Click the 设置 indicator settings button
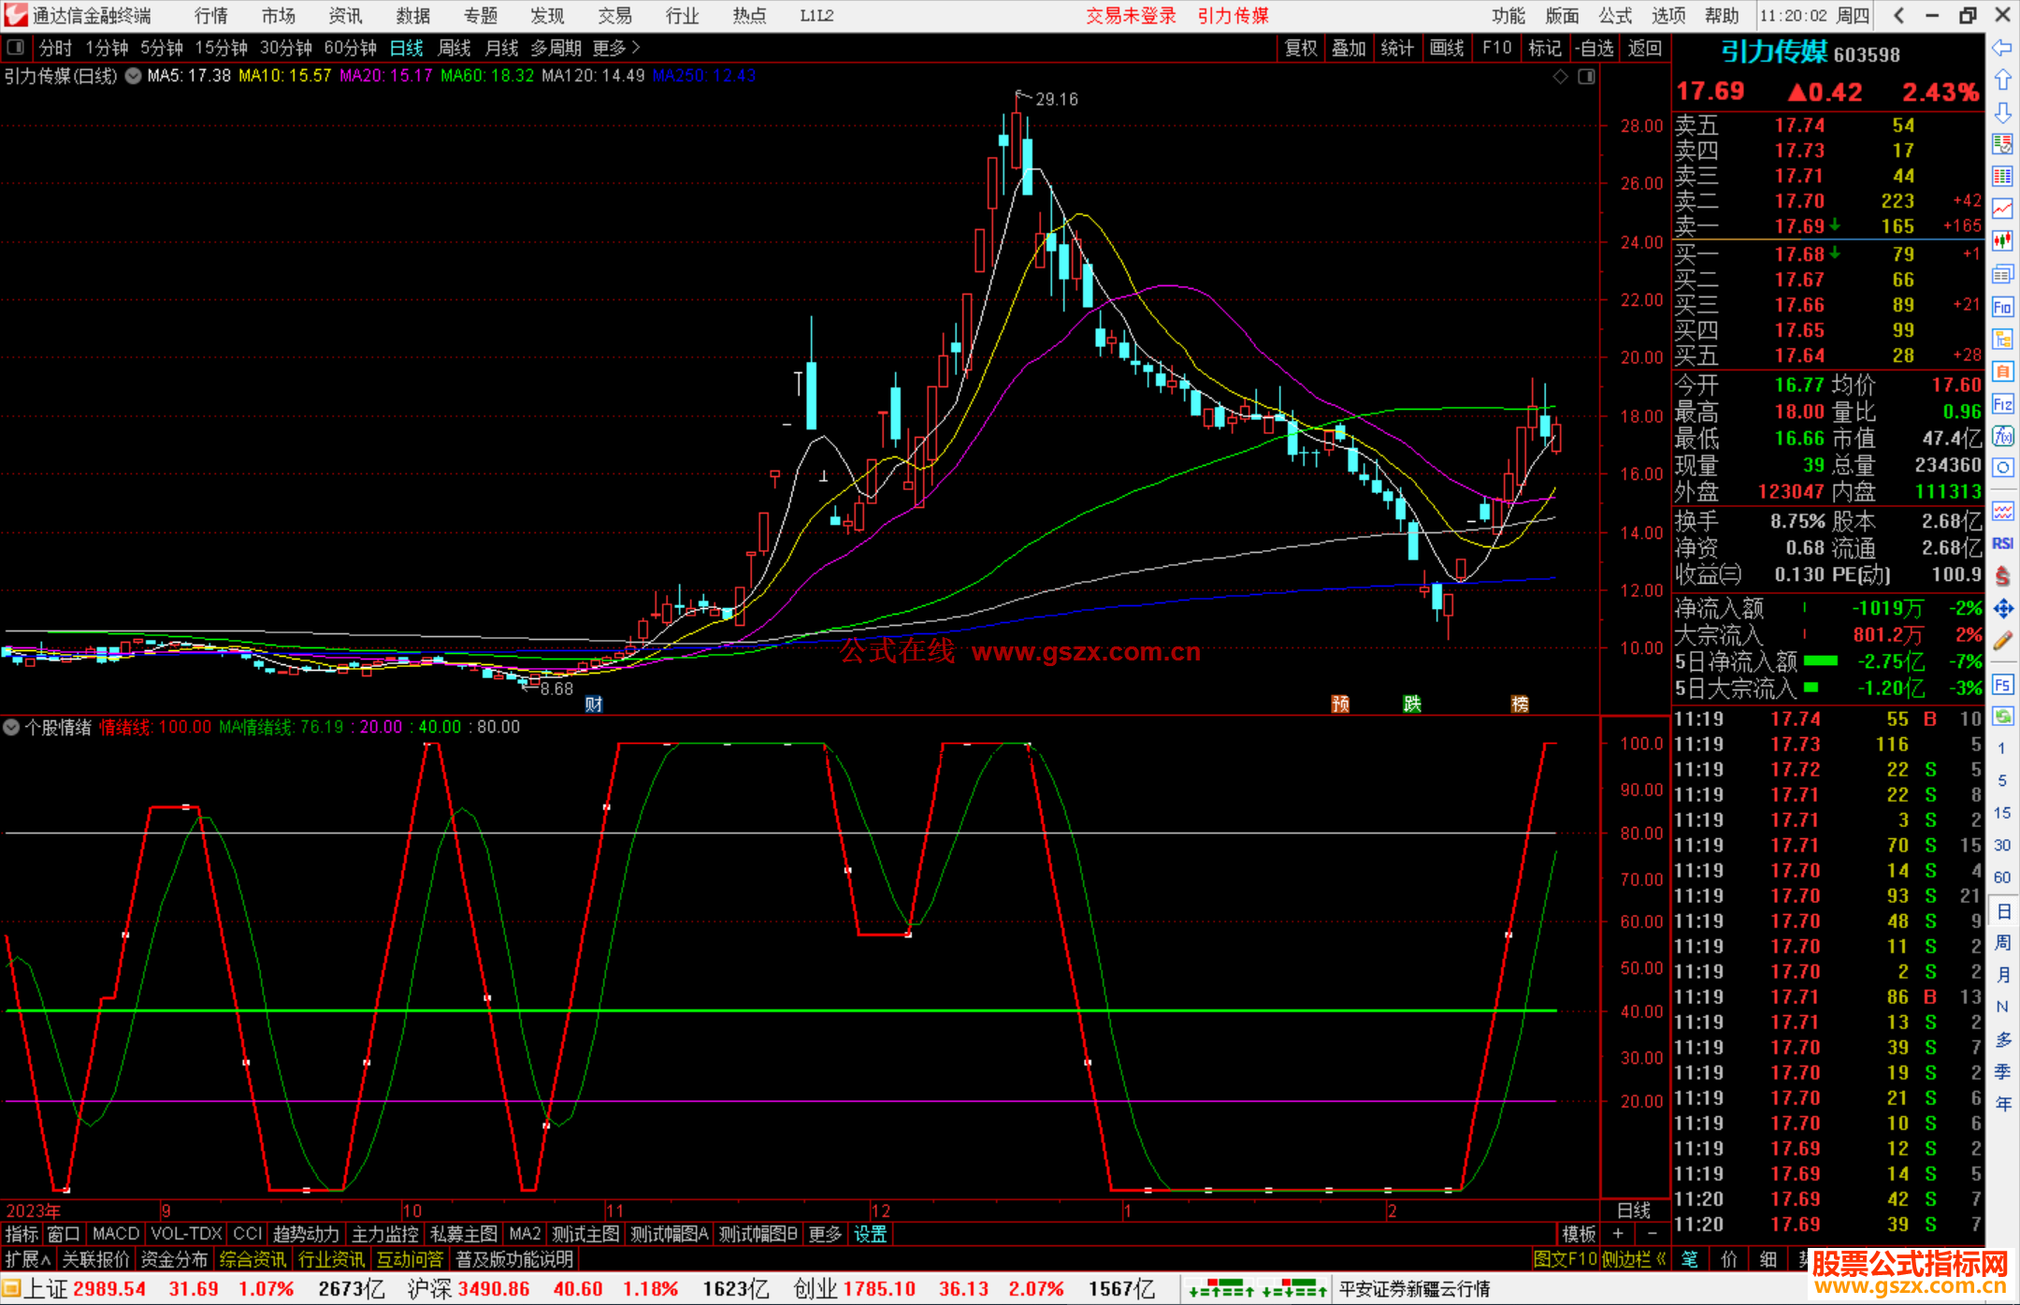The image size is (2020, 1305). (870, 1234)
